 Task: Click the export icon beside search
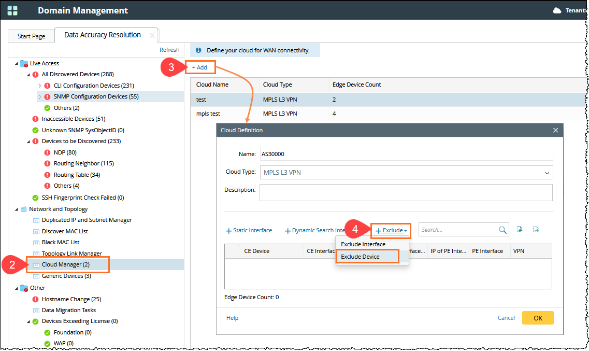pos(536,229)
